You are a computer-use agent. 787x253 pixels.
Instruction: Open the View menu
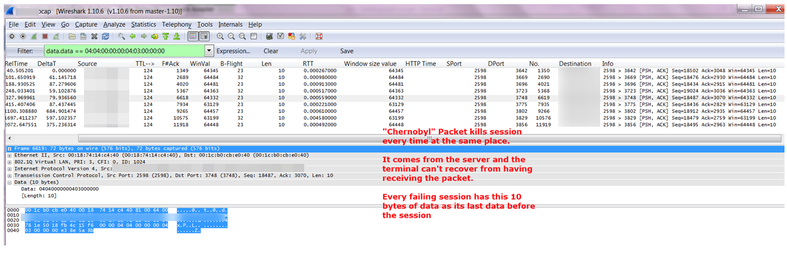point(48,24)
